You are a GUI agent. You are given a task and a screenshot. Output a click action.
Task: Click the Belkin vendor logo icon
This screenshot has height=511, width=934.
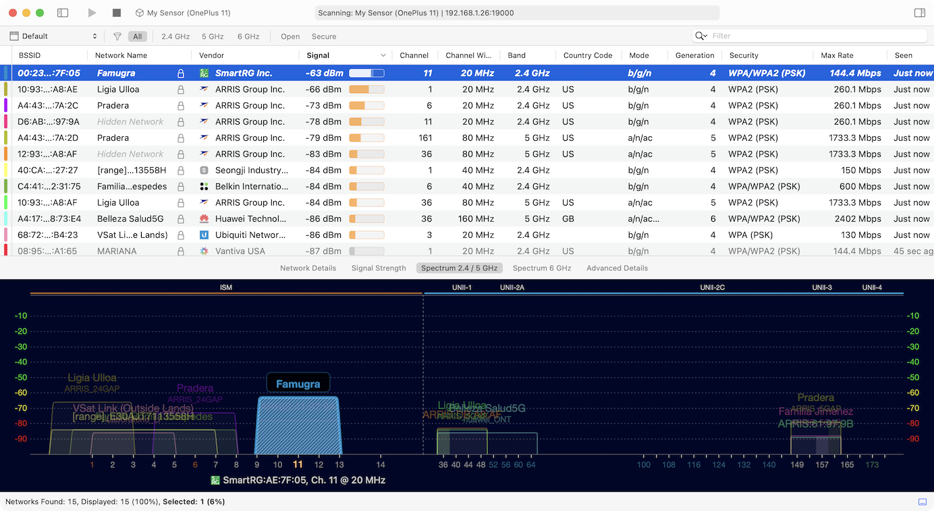coord(204,187)
